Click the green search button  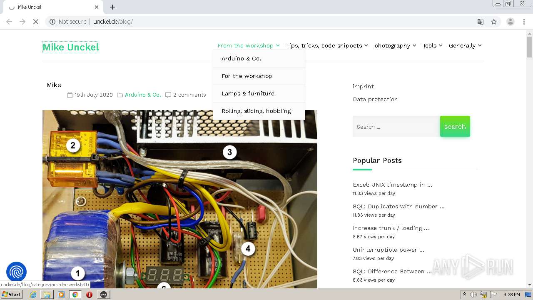455,126
